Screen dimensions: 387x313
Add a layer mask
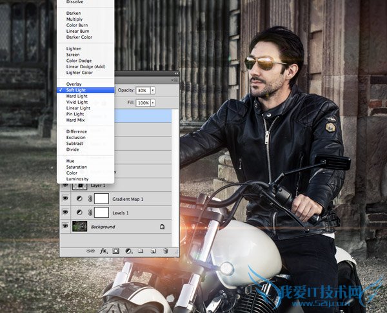(115, 251)
